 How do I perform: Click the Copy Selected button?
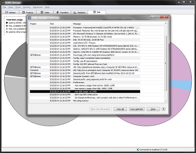tap(137, 109)
